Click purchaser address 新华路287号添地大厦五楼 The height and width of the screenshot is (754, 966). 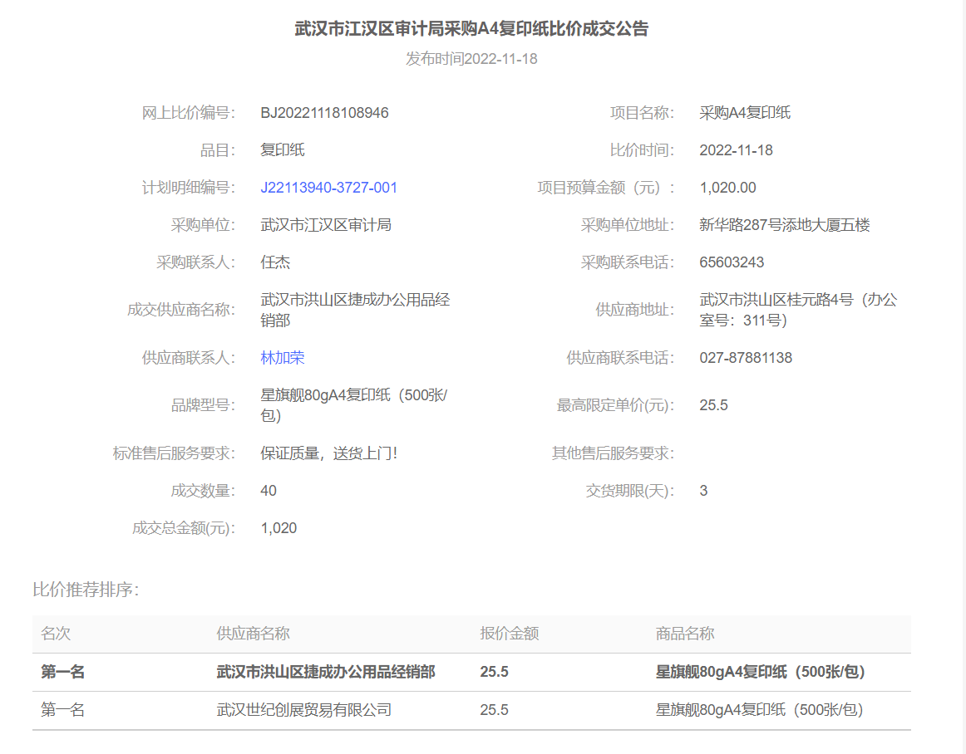tap(784, 225)
